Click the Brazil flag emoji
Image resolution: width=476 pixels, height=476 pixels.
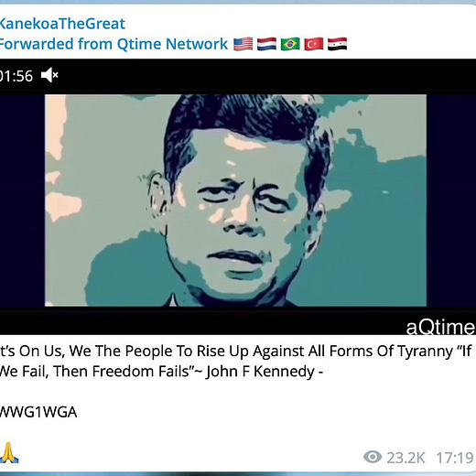pos(290,44)
